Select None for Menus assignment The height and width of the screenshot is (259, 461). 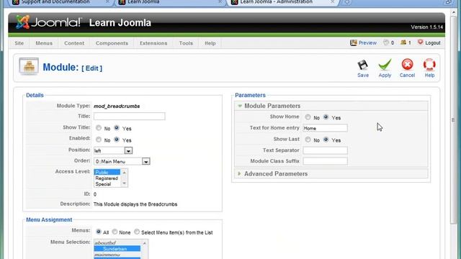click(115, 232)
